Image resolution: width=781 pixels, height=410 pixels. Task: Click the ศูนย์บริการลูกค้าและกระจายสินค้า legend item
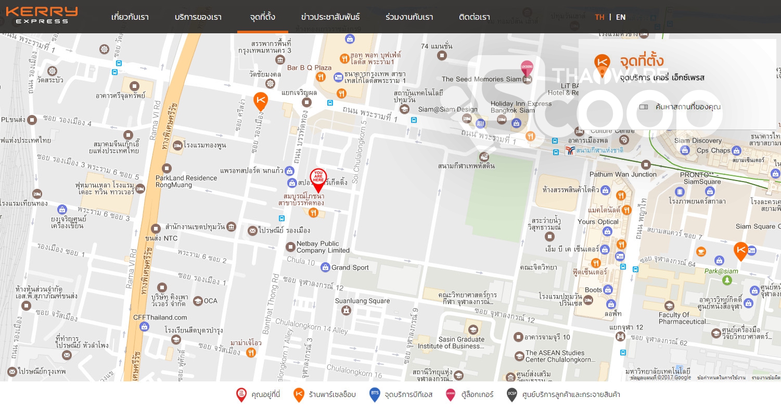pyautogui.click(x=564, y=395)
